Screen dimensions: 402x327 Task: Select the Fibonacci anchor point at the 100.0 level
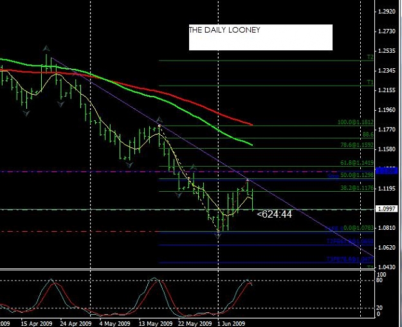(160, 126)
